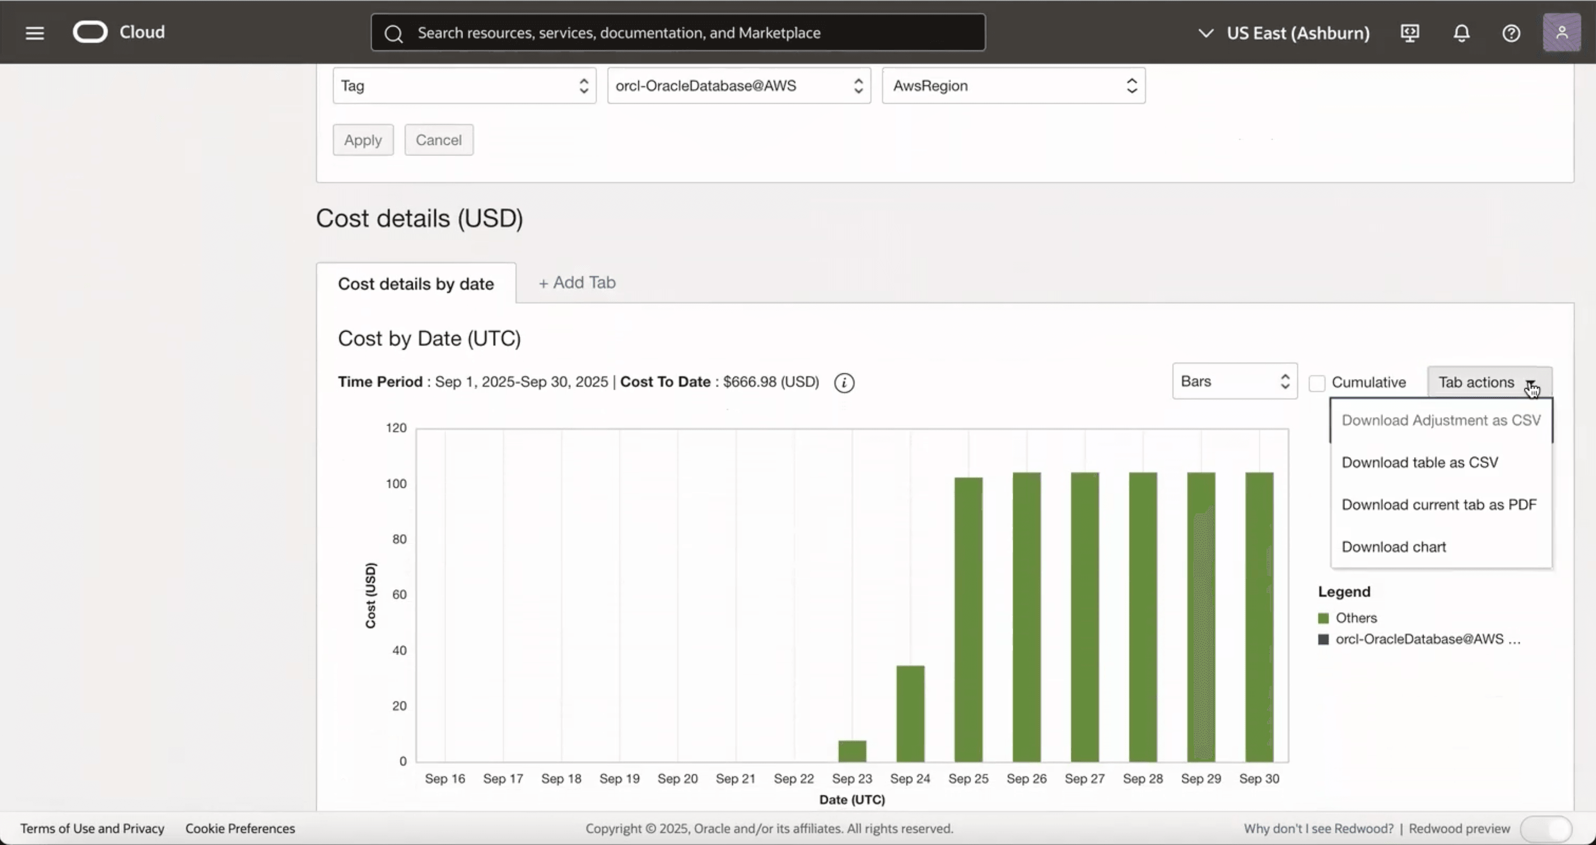Open the user profile avatar
The image size is (1596, 845).
1562,32
